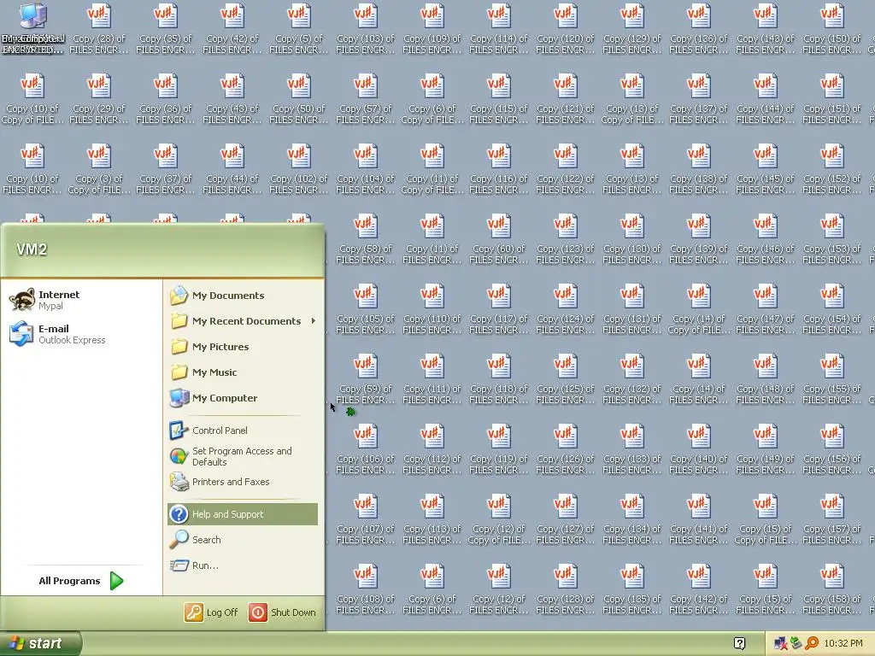Select desktop file Copy (114) of FILES ENCR
The image size is (875, 656).
click(499, 30)
